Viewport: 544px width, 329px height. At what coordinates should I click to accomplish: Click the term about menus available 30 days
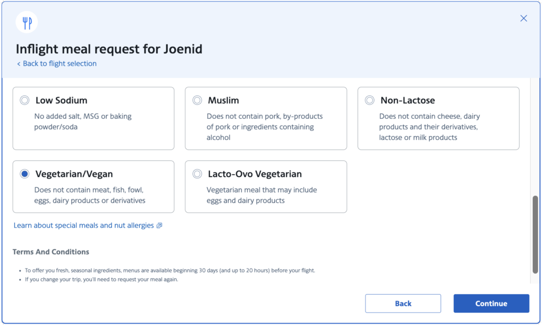(170, 271)
